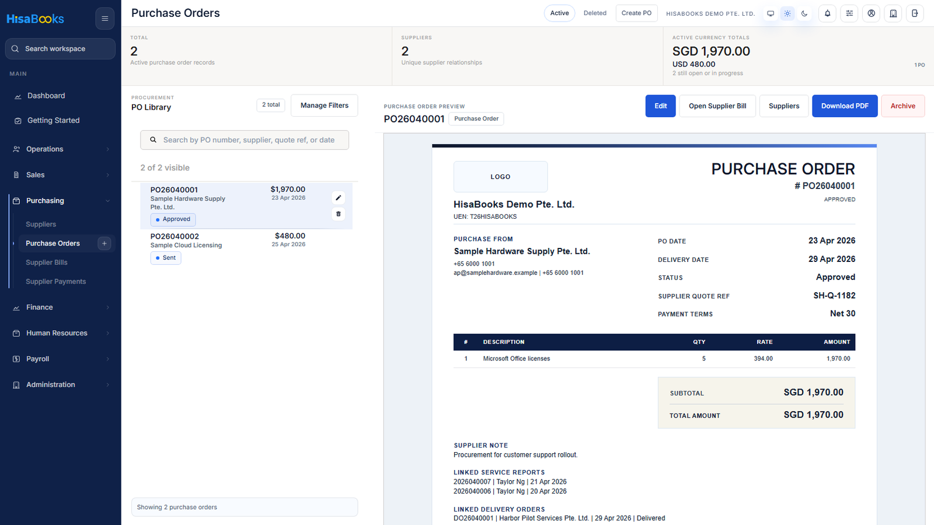
Task: Click the Payroll icon in sidebar
Action: 16,359
